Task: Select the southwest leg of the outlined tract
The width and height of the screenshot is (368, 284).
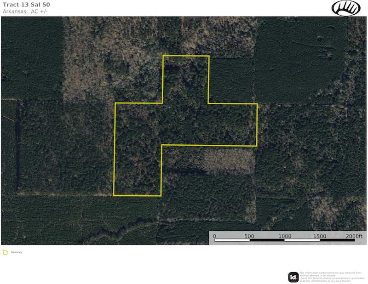Action: tap(138, 170)
